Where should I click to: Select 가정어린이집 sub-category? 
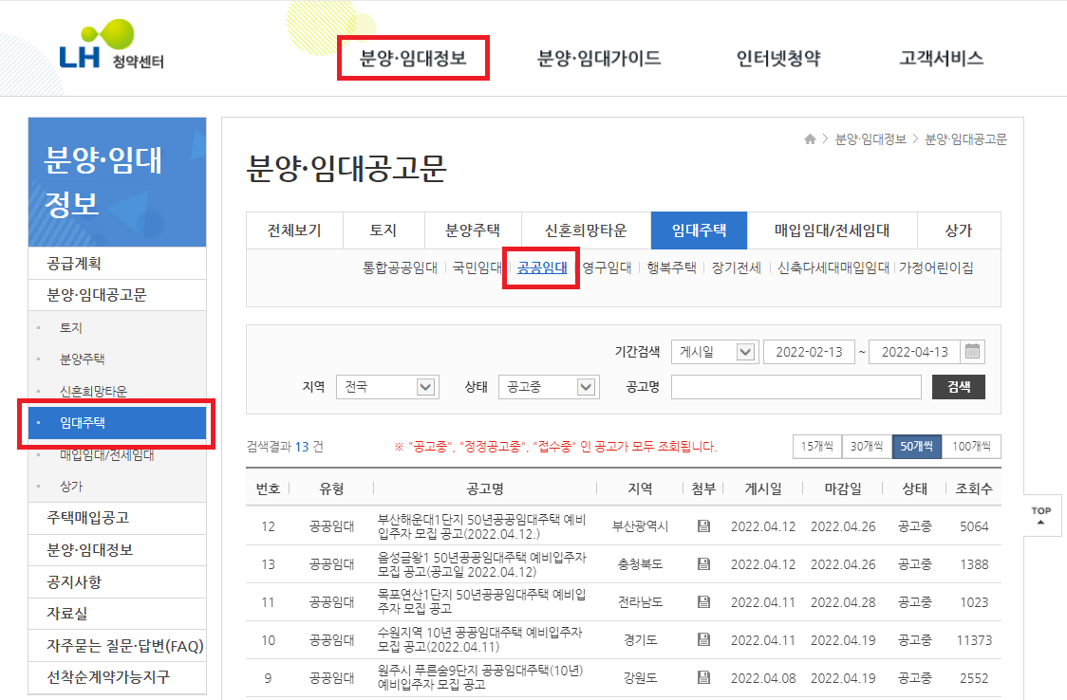[x=936, y=267]
